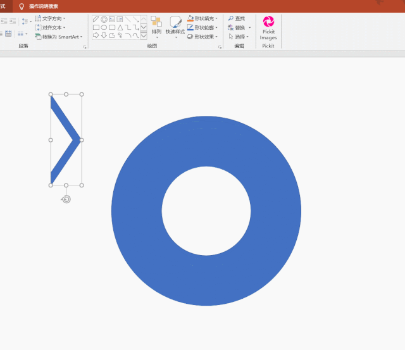This screenshot has width=405, height=350.
Task: Open the 形状填充 shape fill color
Action: [x=202, y=19]
